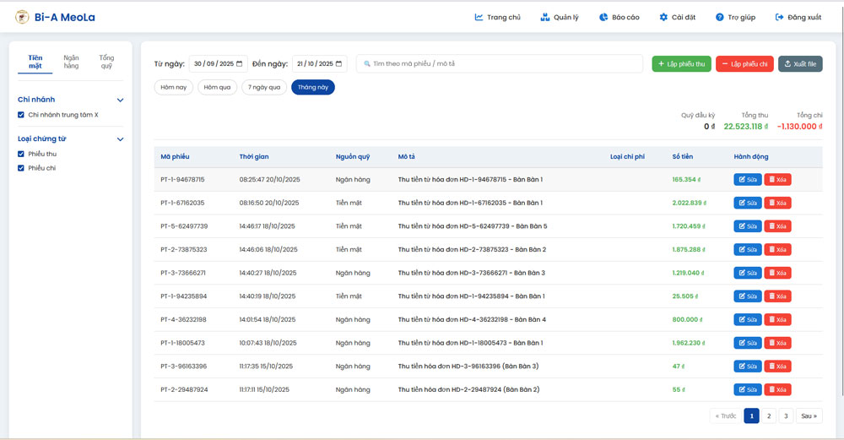Uncheck Chi nhánh trung tâm X checkbox
844x440 pixels.
21,115
